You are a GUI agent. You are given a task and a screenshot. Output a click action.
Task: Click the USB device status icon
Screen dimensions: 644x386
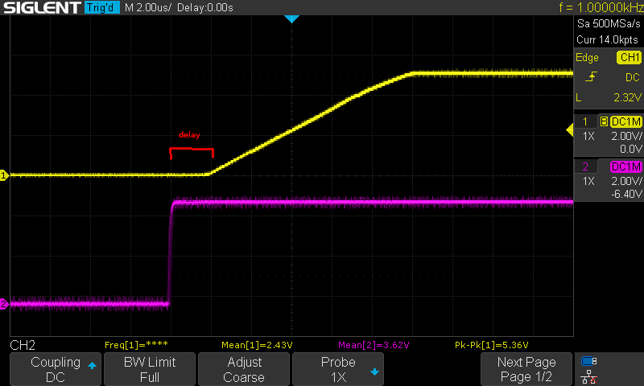click(x=589, y=361)
